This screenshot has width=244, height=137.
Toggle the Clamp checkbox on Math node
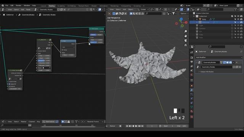63,50
